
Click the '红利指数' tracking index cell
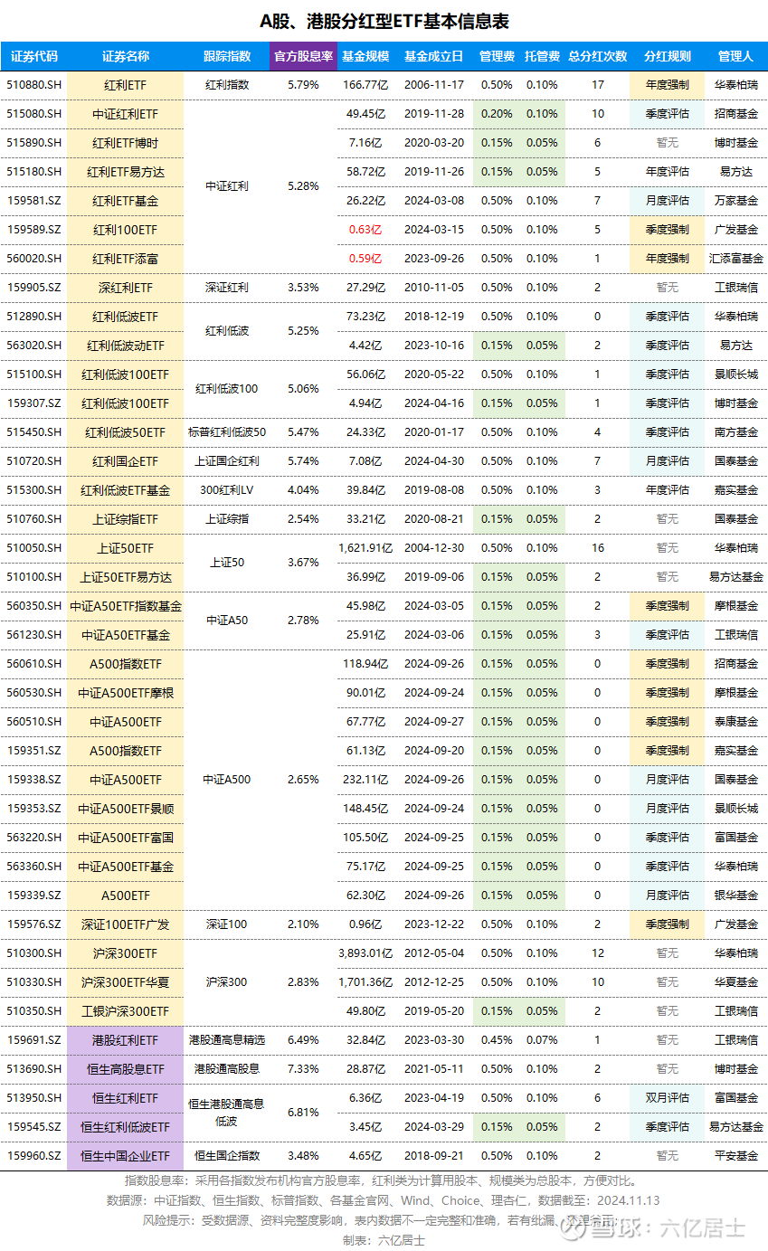point(227,85)
